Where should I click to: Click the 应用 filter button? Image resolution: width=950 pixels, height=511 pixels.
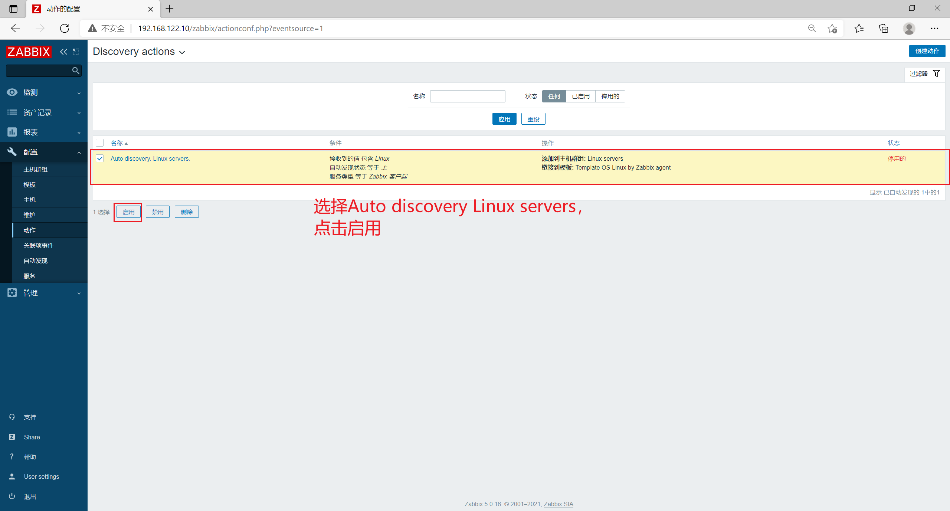pyautogui.click(x=504, y=119)
